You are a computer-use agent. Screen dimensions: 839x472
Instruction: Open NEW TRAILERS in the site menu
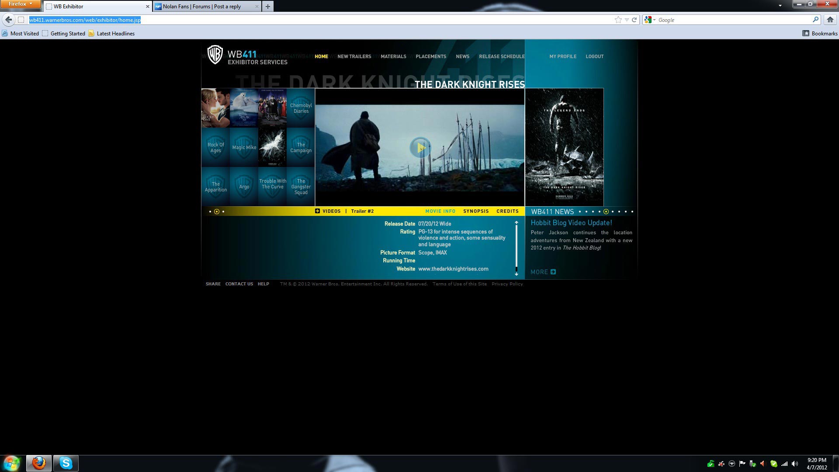354,56
